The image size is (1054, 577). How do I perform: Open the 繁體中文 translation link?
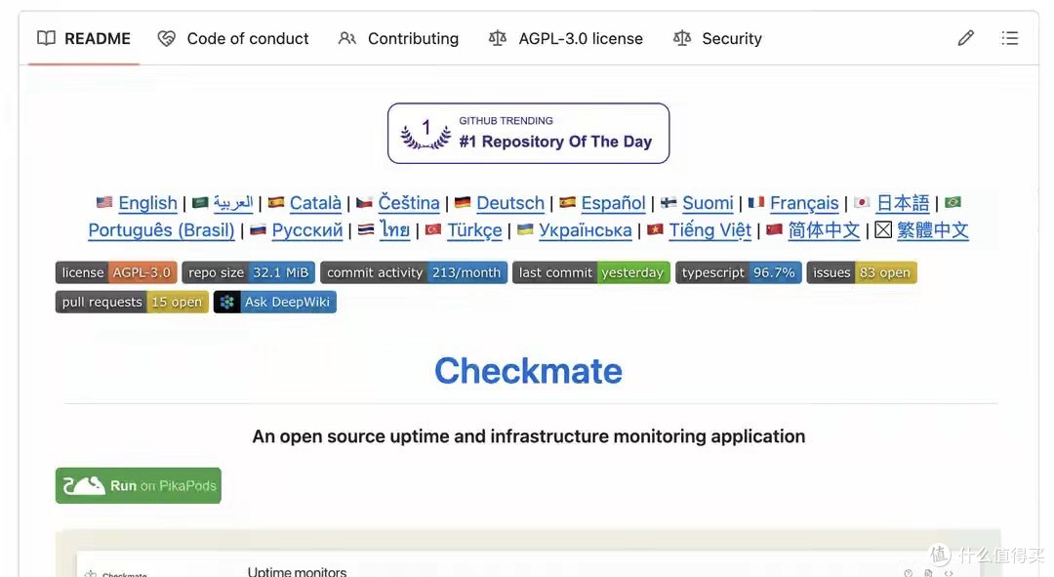click(x=932, y=230)
